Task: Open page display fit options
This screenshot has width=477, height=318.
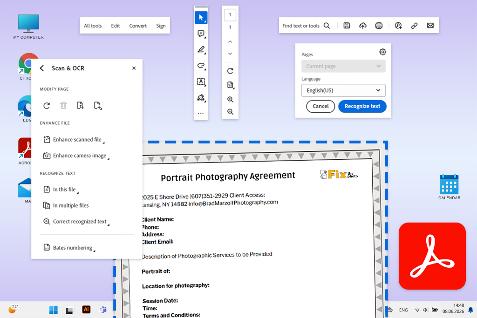Action: click(x=230, y=85)
